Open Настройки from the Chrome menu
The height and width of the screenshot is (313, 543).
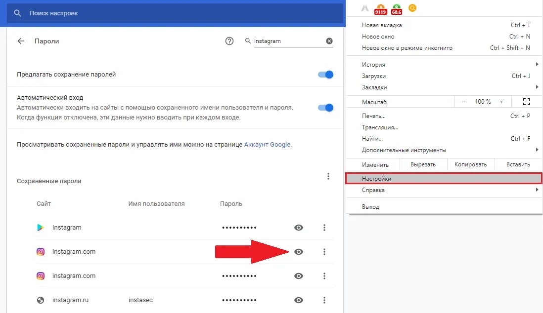(x=444, y=178)
